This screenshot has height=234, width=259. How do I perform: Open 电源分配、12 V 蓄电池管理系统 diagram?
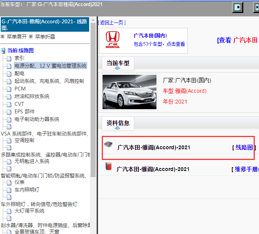click(50, 66)
